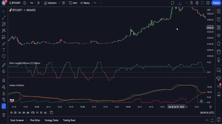Open the BTCUSDT symbol search

coord(15,3)
